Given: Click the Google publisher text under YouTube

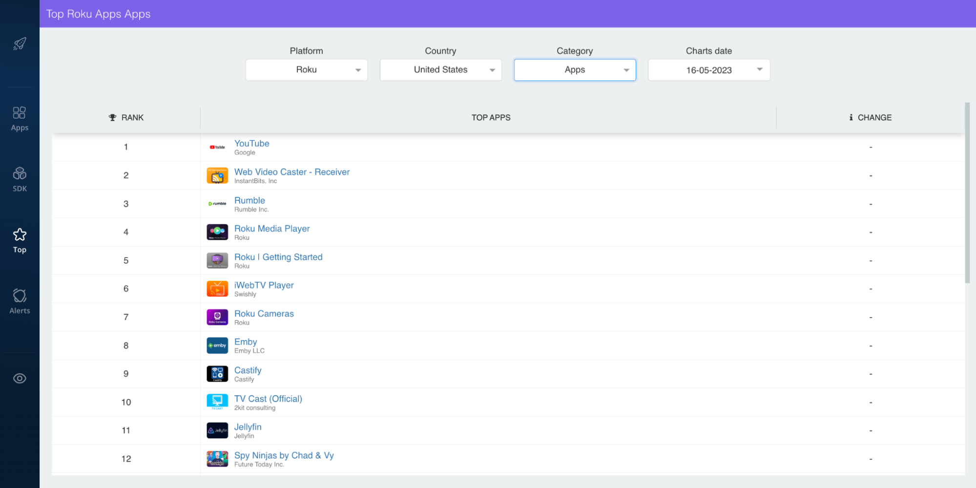Looking at the screenshot, I should 245,153.
